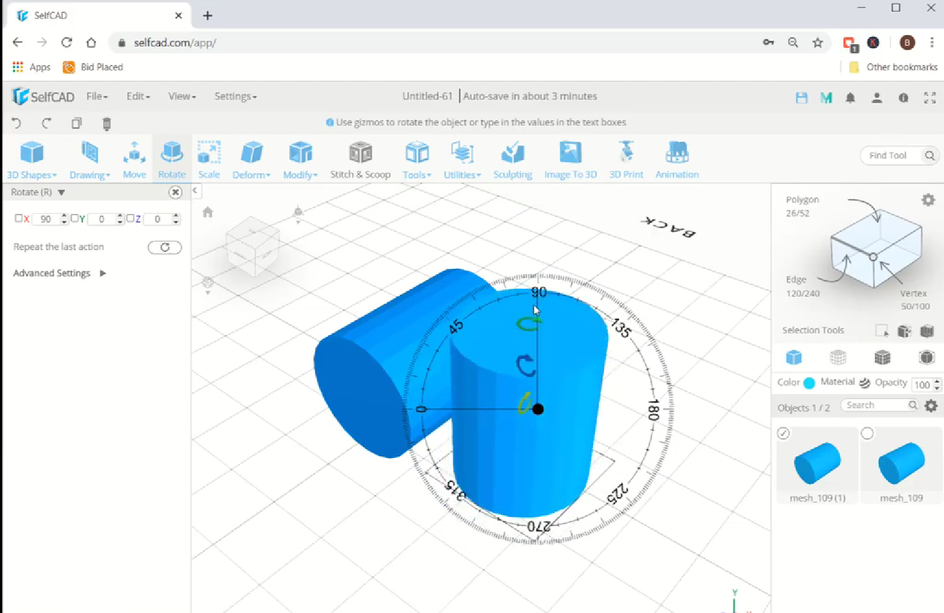Launch Image To 3D tool

pyautogui.click(x=570, y=160)
